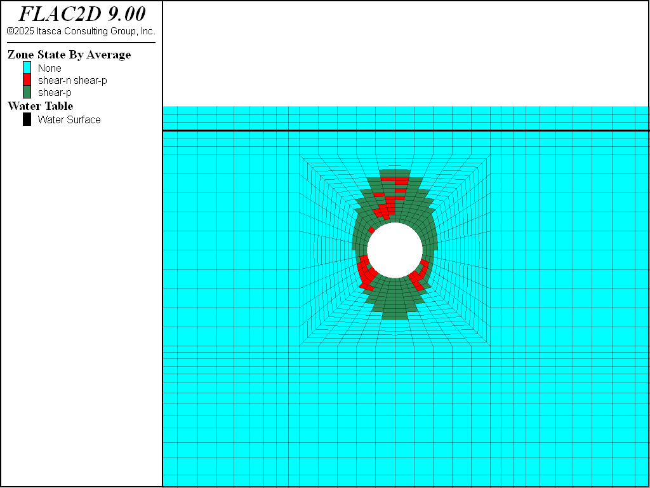The image size is (650, 488).
Task: Click the horizontal water table line
Action: tap(406, 131)
